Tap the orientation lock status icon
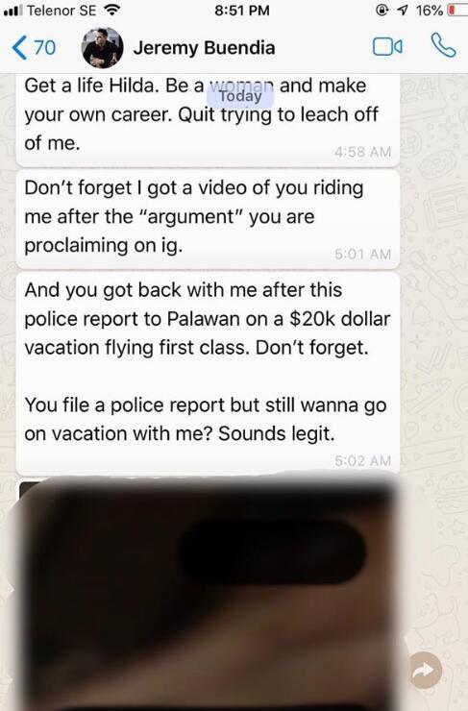This screenshot has width=468, height=711. click(383, 10)
